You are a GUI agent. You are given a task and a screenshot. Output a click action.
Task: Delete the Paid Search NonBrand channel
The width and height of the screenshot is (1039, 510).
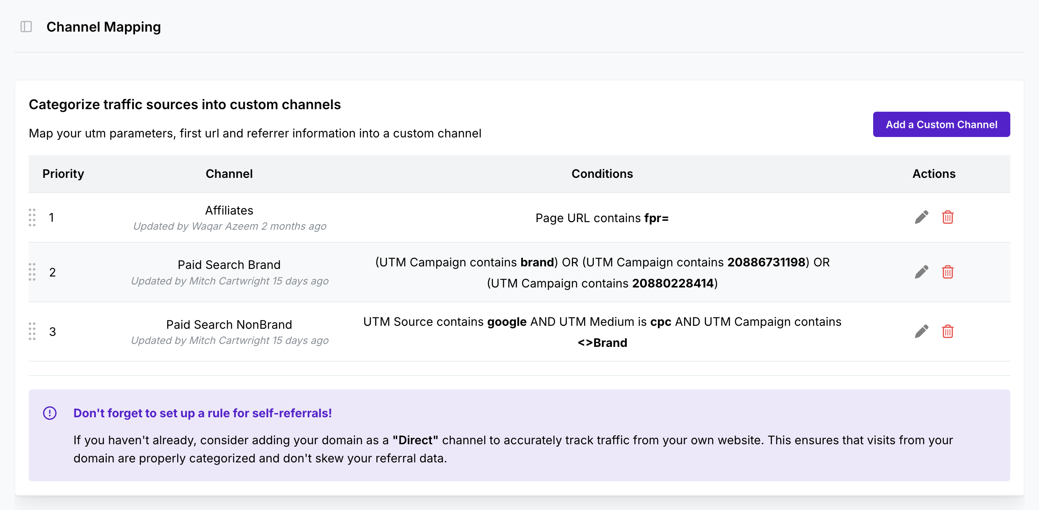[947, 331]
